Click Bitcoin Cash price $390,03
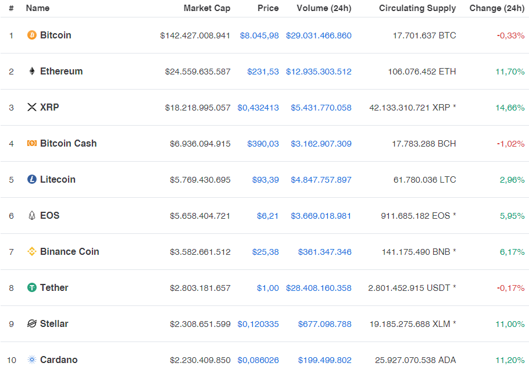This screenshot has width=529, height=370. (x=263, y=144)
